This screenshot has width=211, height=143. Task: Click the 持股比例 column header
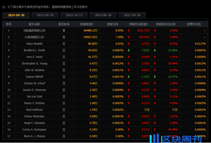pyautogui.click(x=113, y=24)
